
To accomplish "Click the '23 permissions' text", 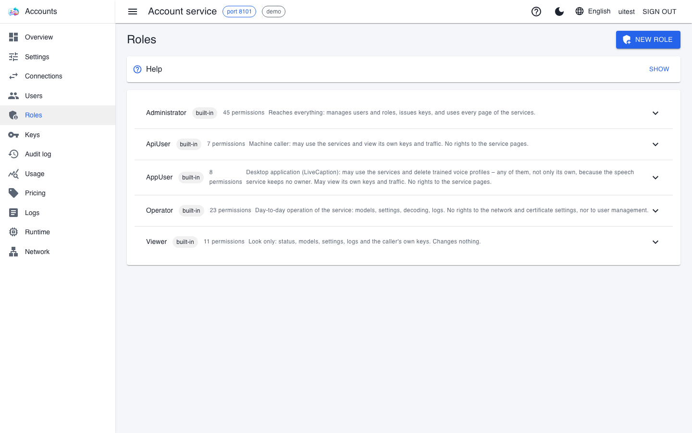I will coord(230,210).
